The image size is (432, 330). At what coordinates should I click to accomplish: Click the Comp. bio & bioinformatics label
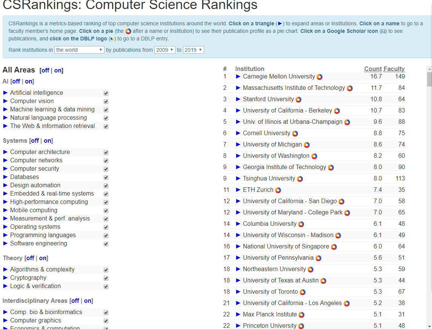46,312
